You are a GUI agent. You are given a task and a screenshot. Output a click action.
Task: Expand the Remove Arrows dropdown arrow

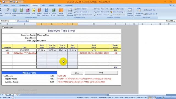108,15
